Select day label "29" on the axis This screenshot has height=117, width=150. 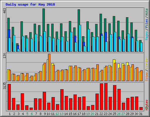click(x=132, y=114)
